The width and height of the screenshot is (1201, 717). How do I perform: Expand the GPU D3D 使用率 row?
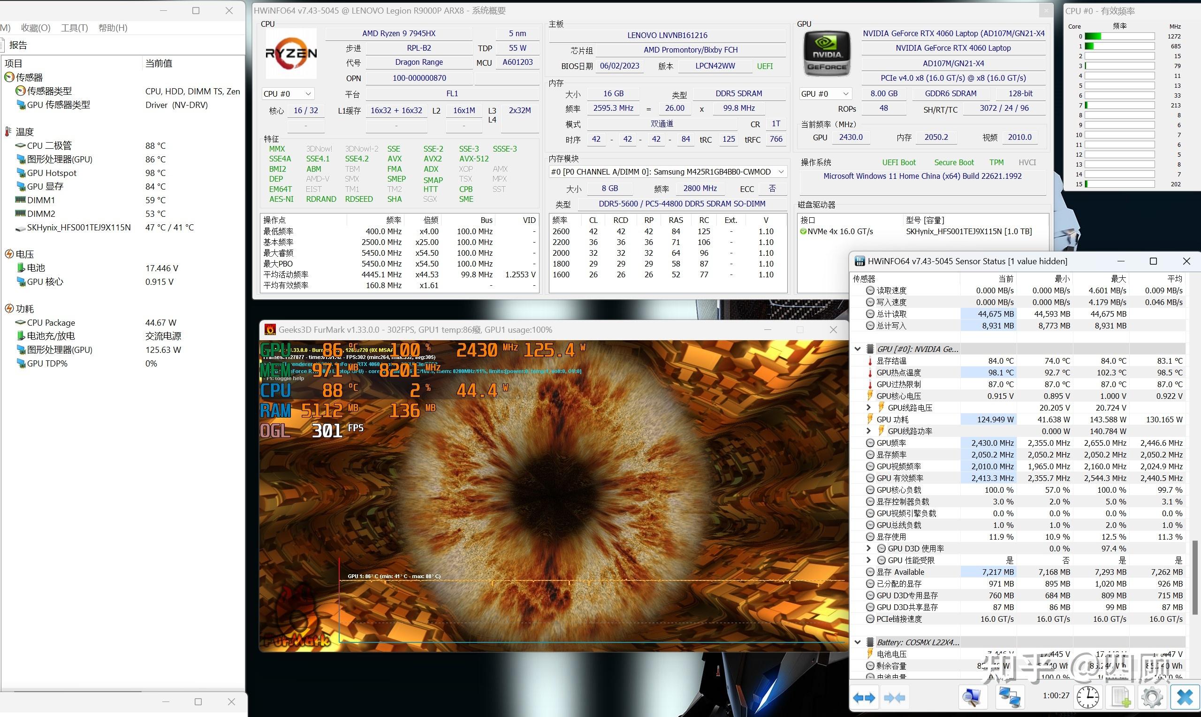coord(869,548)
